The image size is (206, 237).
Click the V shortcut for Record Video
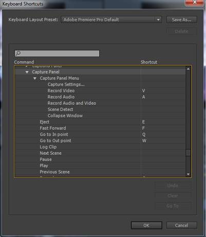click(x=143, y=90)
